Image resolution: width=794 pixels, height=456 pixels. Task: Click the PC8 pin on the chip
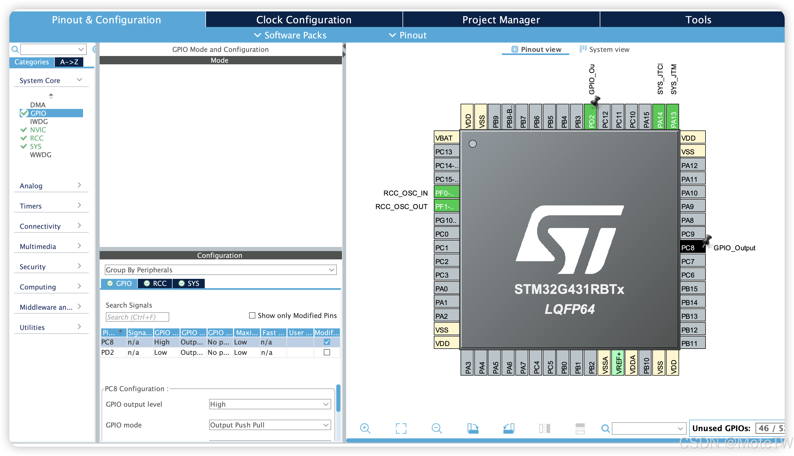(x=692, y=248)
